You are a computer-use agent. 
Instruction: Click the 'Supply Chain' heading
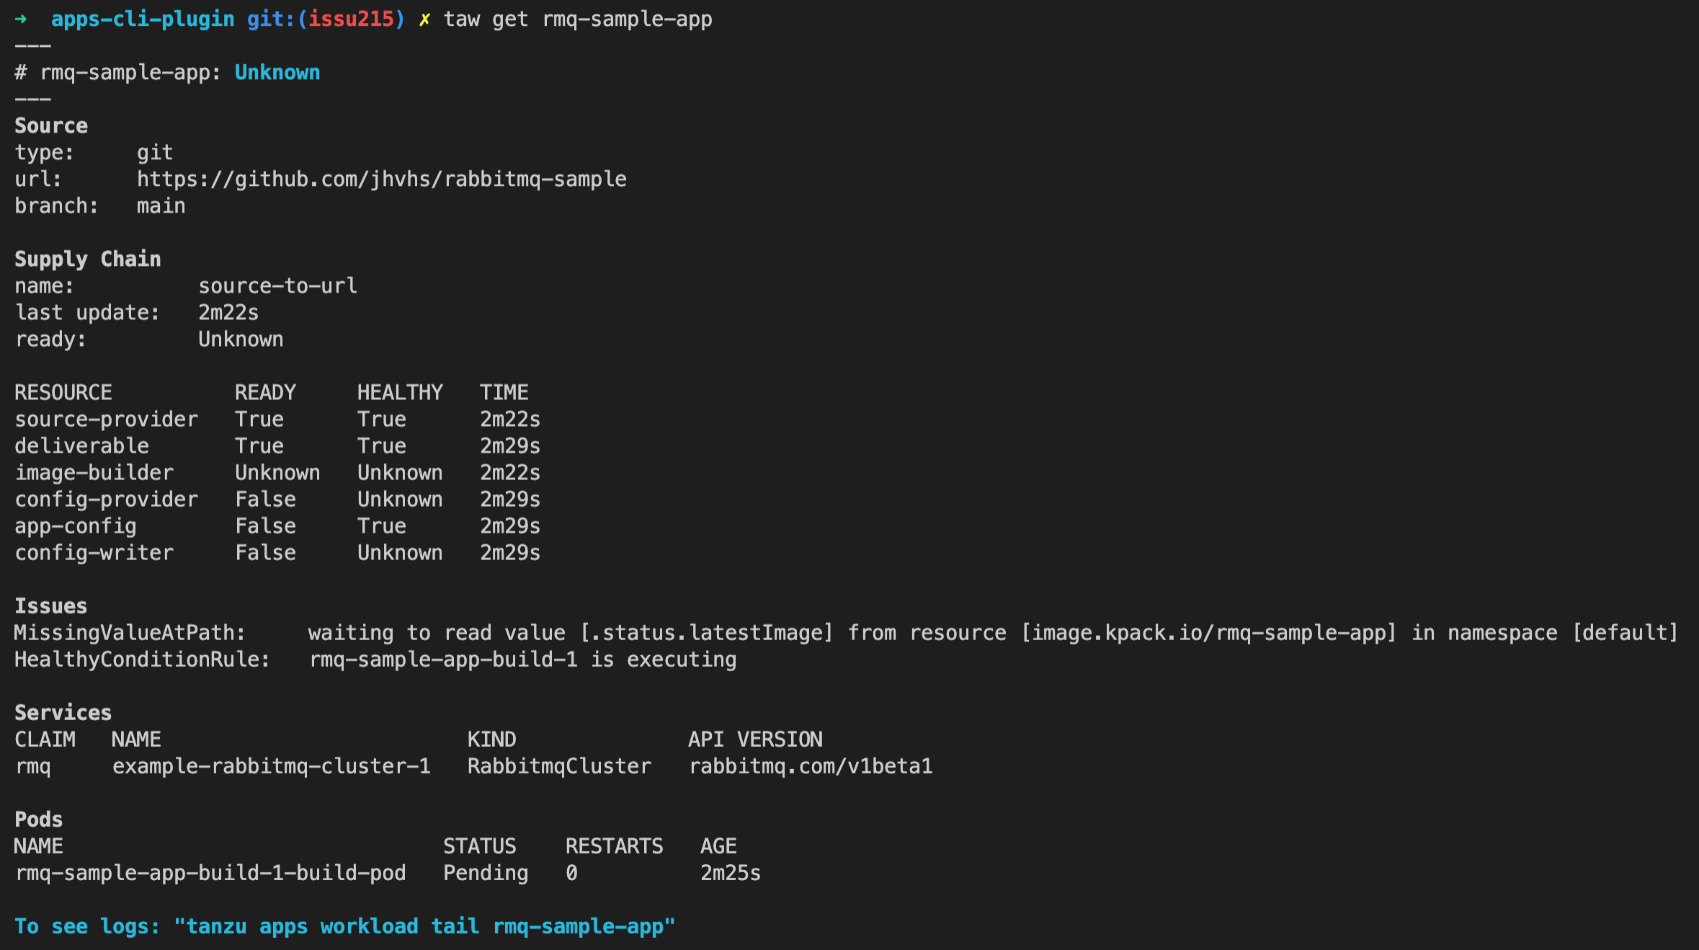pos(88,259)
